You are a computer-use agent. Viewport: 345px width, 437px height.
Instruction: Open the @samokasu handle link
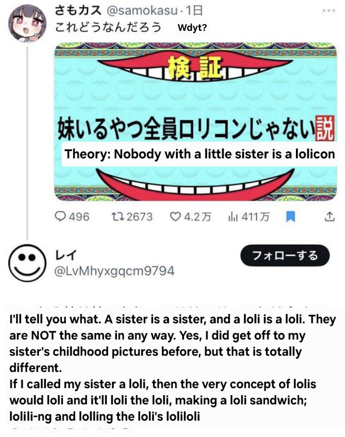point(142,11)
